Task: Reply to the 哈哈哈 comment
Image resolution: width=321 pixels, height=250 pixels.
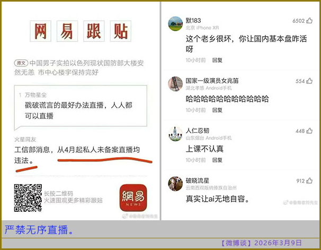Action: pyautogui.click(x=217, y=110)
